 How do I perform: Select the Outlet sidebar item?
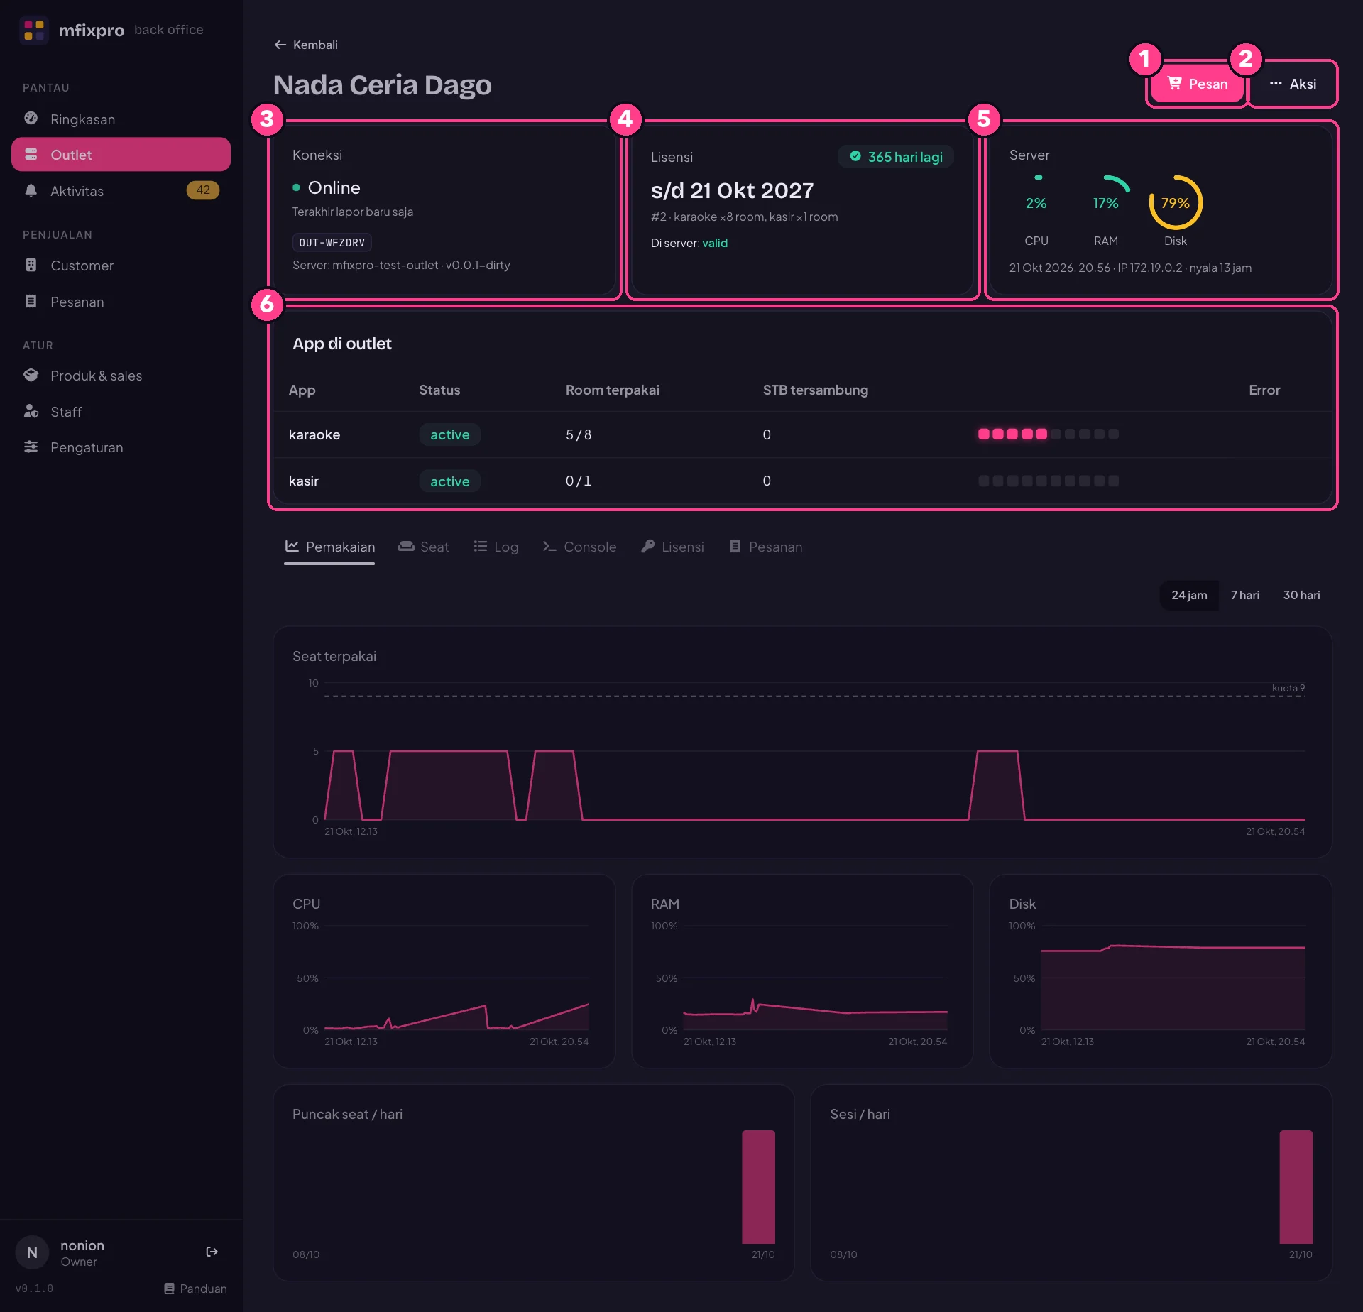[x=121, y=155]
